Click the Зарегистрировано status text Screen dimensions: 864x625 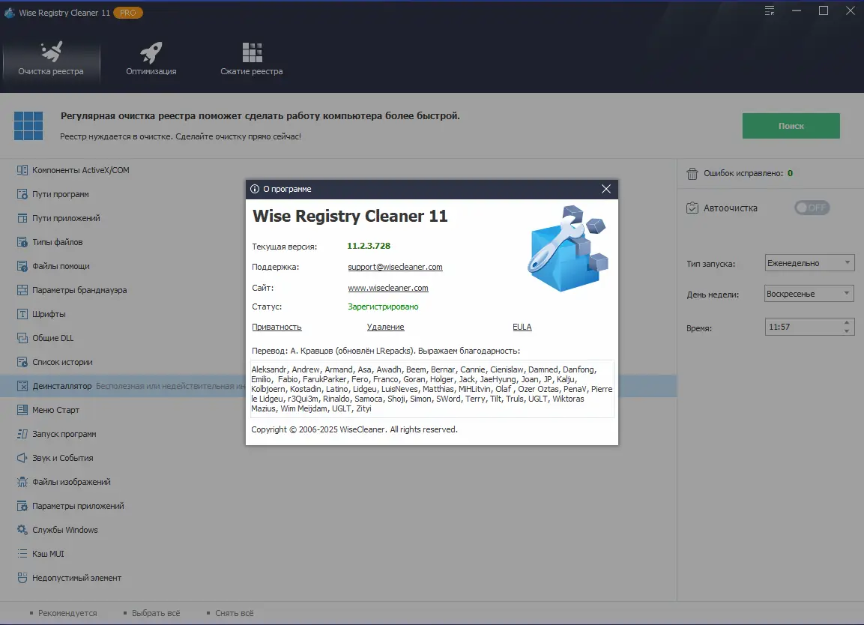pos(383,307)
